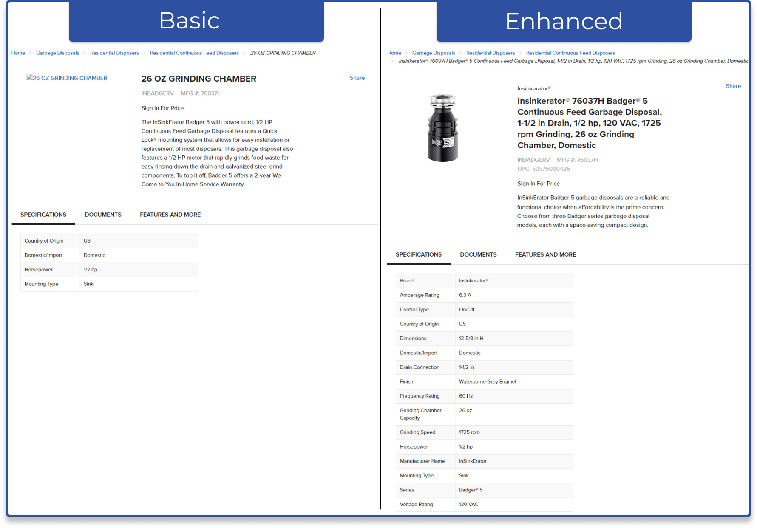Click 'Drain Connection' spec row label
The image size is (757, 528).
point(420,367)
